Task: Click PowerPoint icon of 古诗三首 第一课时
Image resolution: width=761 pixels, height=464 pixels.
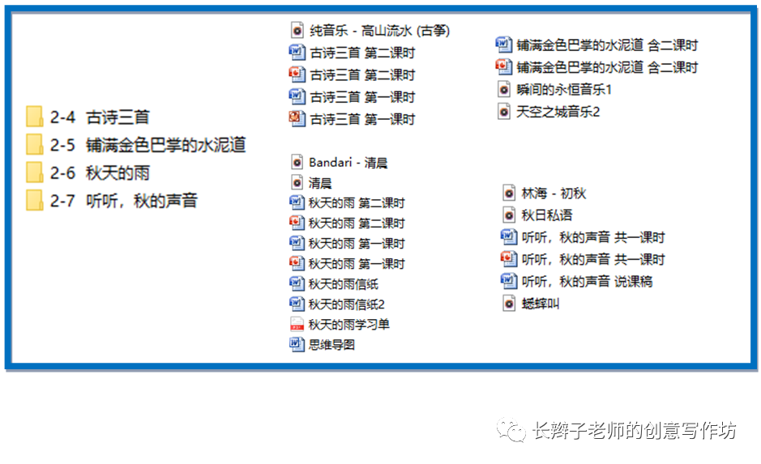Action: (297, 119)
